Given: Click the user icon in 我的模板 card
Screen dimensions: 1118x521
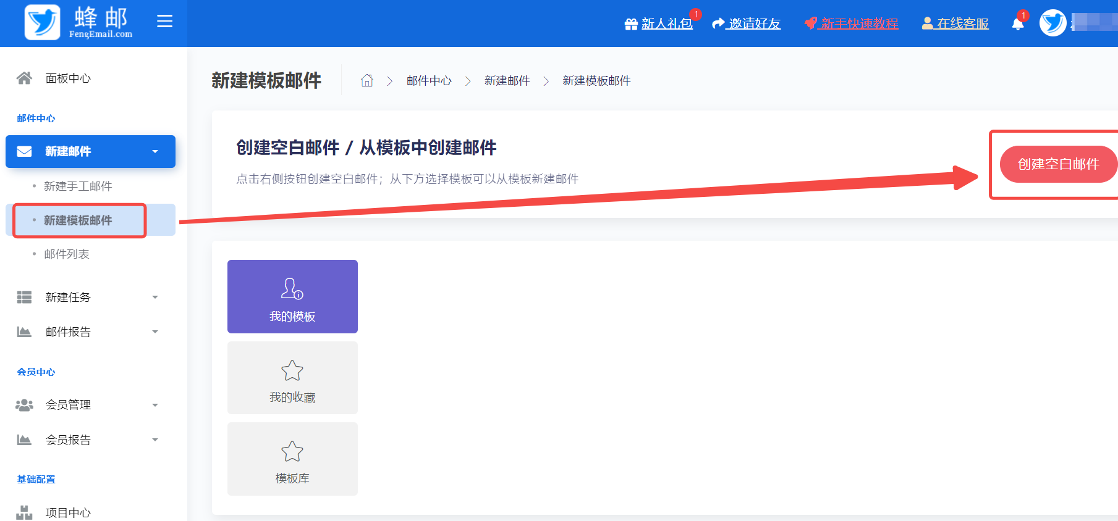Looking at the screenshot, I should point(292,288).
